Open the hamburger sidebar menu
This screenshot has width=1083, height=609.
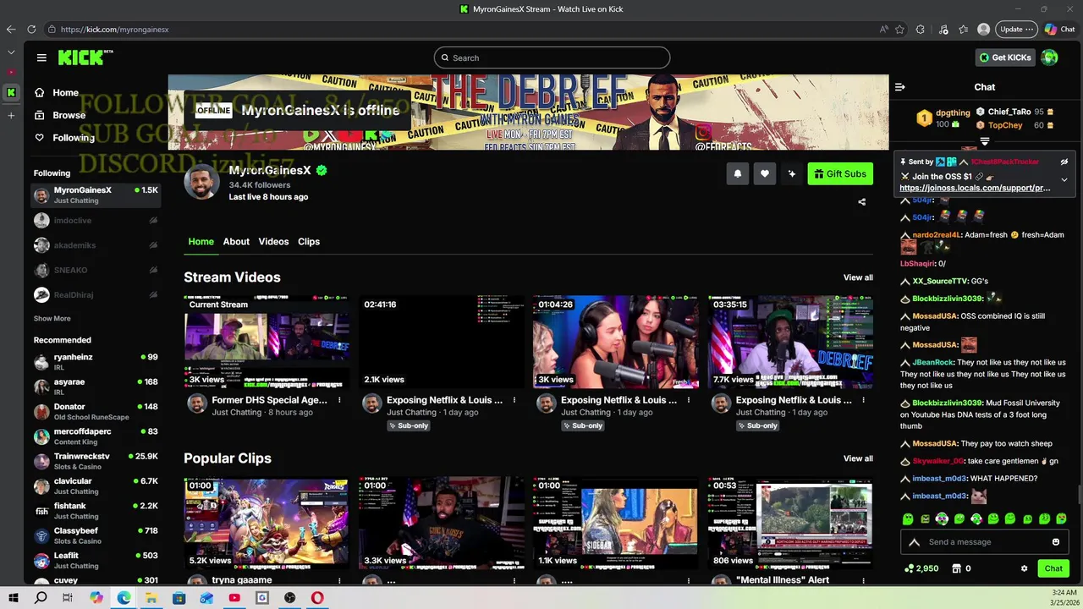[x=41, y=58]
